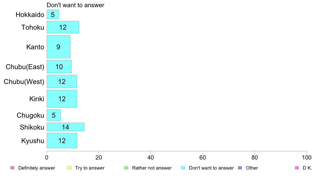Image resolution: width=314 pixels, height=195 pixels.
Task: Select the Kanto bar showing 9
Action: [x=58, y=47]
